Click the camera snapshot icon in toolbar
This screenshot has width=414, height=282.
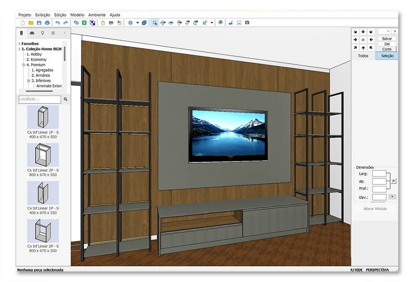tap(247, 22)
